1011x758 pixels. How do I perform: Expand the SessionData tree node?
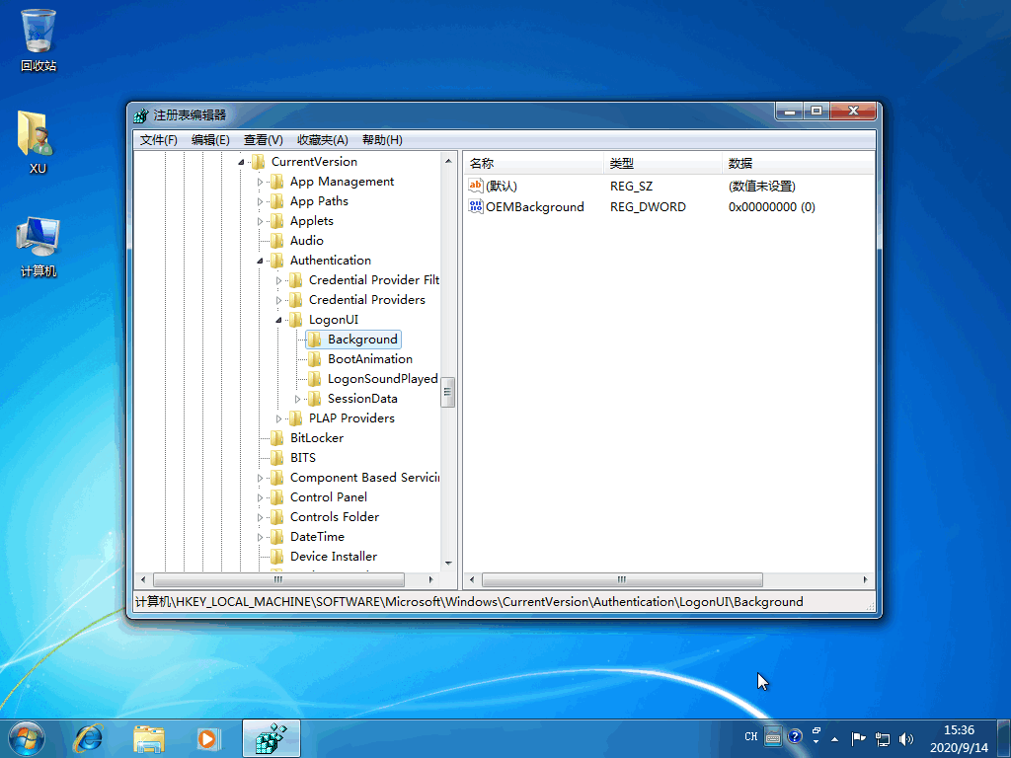point(298,399)
